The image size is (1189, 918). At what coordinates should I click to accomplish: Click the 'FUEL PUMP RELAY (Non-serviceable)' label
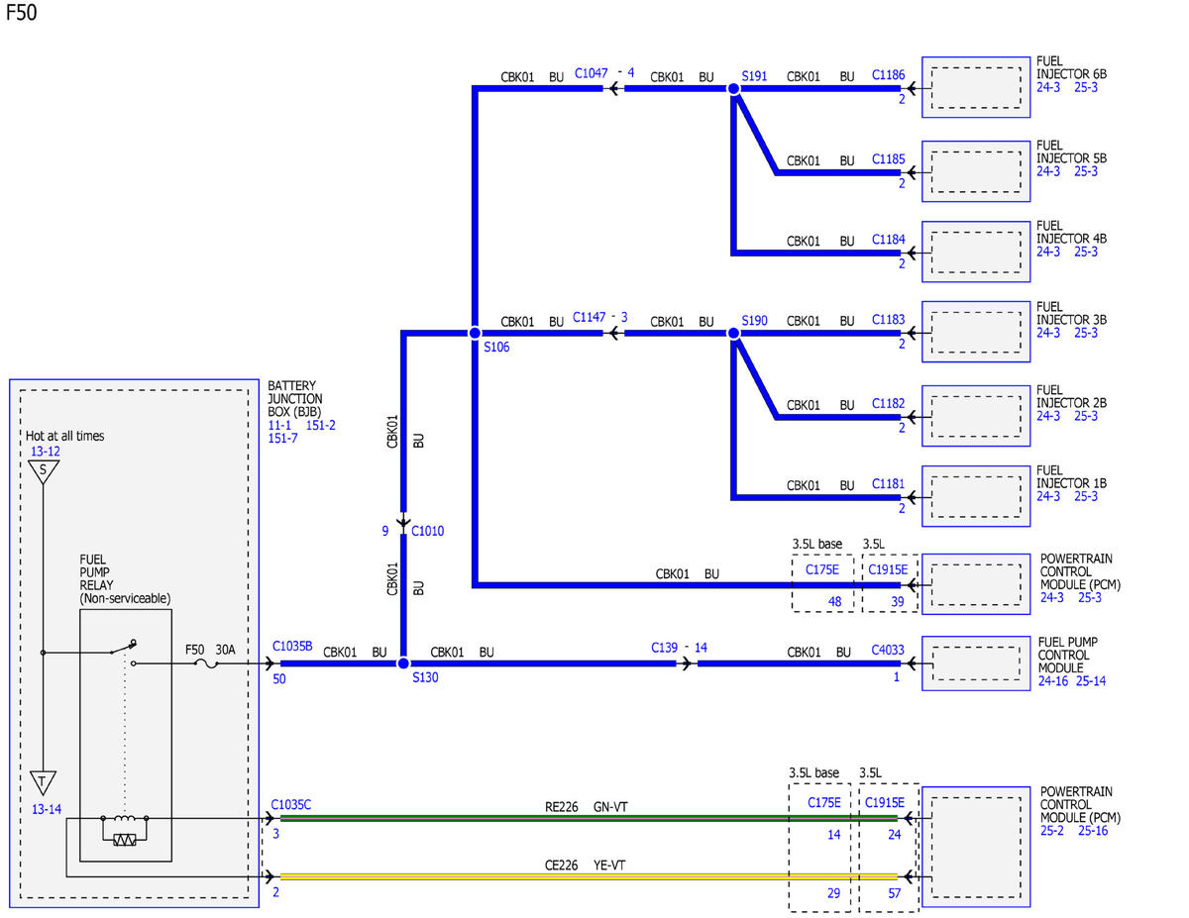[x=125, y=578]
